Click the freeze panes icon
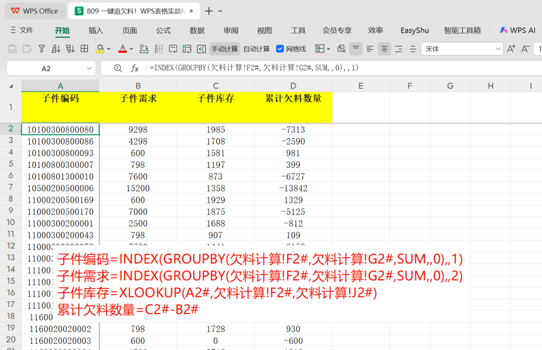 (x=320, y=49)
